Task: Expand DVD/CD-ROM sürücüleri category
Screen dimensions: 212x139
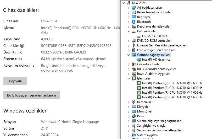Action: coord(129,41)
